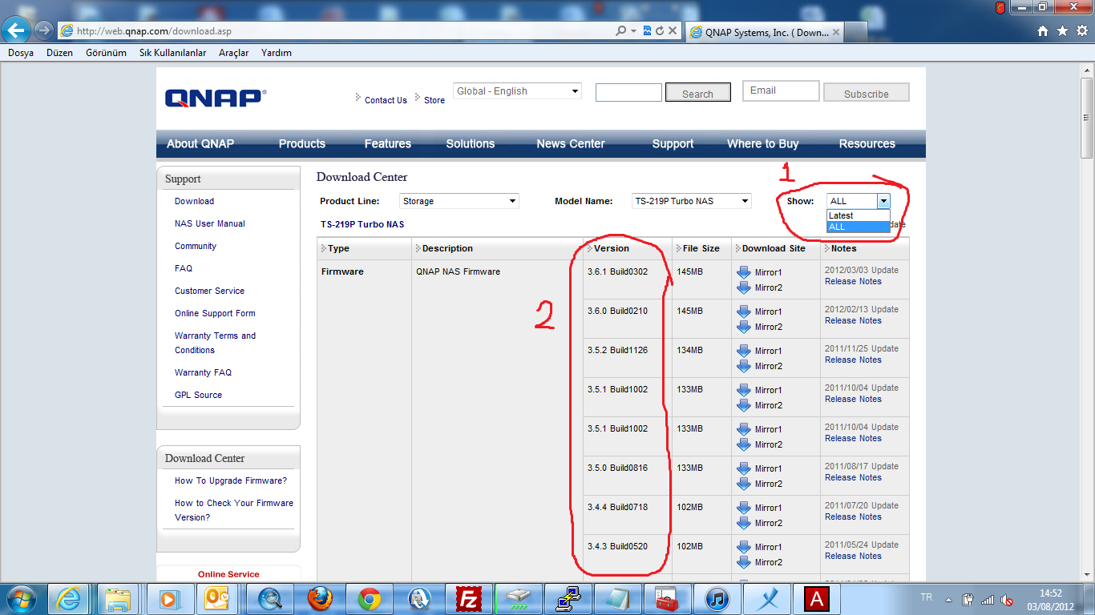Open the Global - English language dropdown

[x=517, y=91]
